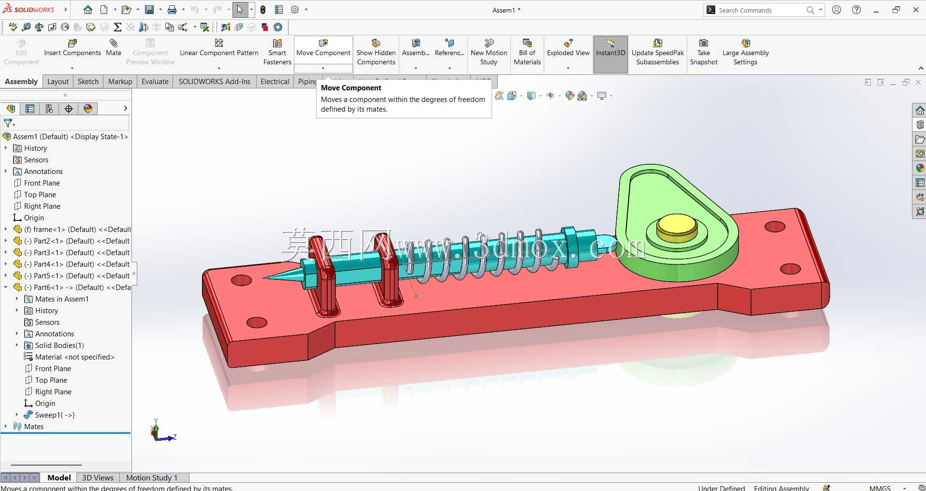Switch to PropertyManager tab
926x491 pixels.
[x=30, y=109]
